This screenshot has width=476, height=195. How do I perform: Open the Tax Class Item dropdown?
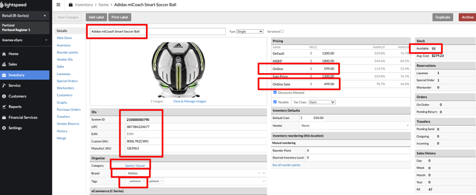(x=322, y=102)
